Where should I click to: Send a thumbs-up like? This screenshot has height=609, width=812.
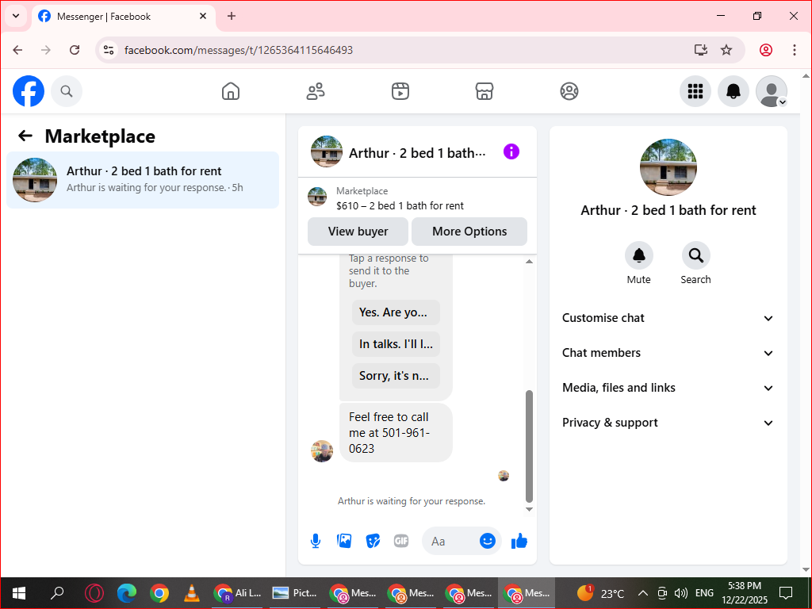[519, 541]
